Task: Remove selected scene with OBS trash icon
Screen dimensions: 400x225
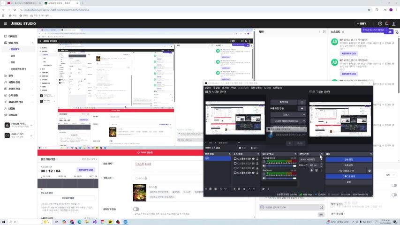Action: coord(211,189)
